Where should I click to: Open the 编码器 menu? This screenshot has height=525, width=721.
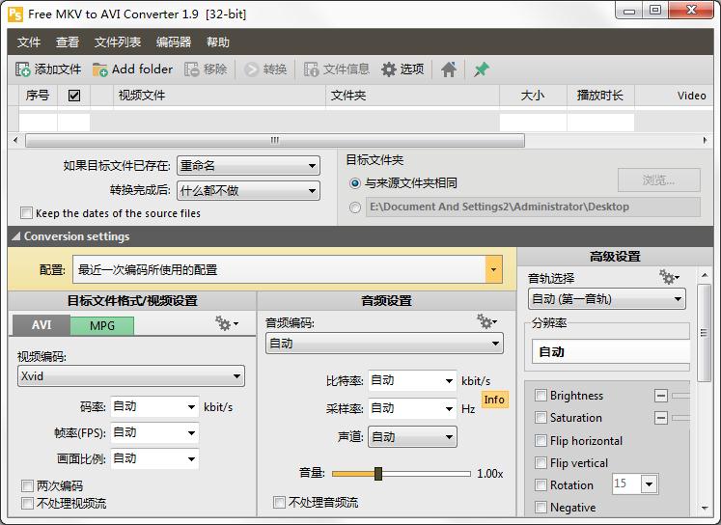[174, 42]
